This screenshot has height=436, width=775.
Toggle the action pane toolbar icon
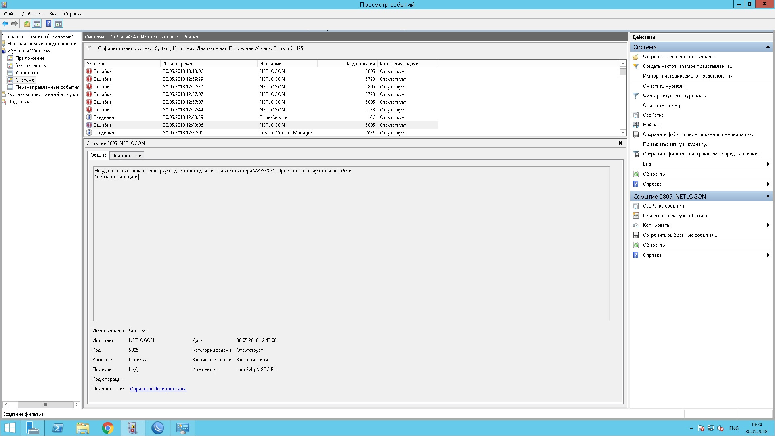tap(59, 24)
